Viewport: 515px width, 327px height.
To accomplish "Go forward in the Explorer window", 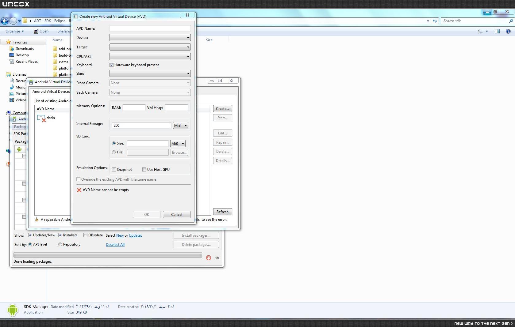I will point(13,21).
